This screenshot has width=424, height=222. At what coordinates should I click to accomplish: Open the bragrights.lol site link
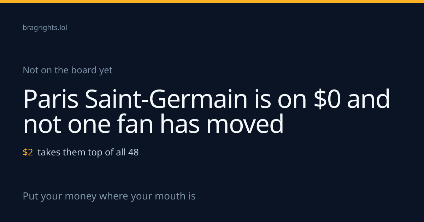tap(45, 27)
